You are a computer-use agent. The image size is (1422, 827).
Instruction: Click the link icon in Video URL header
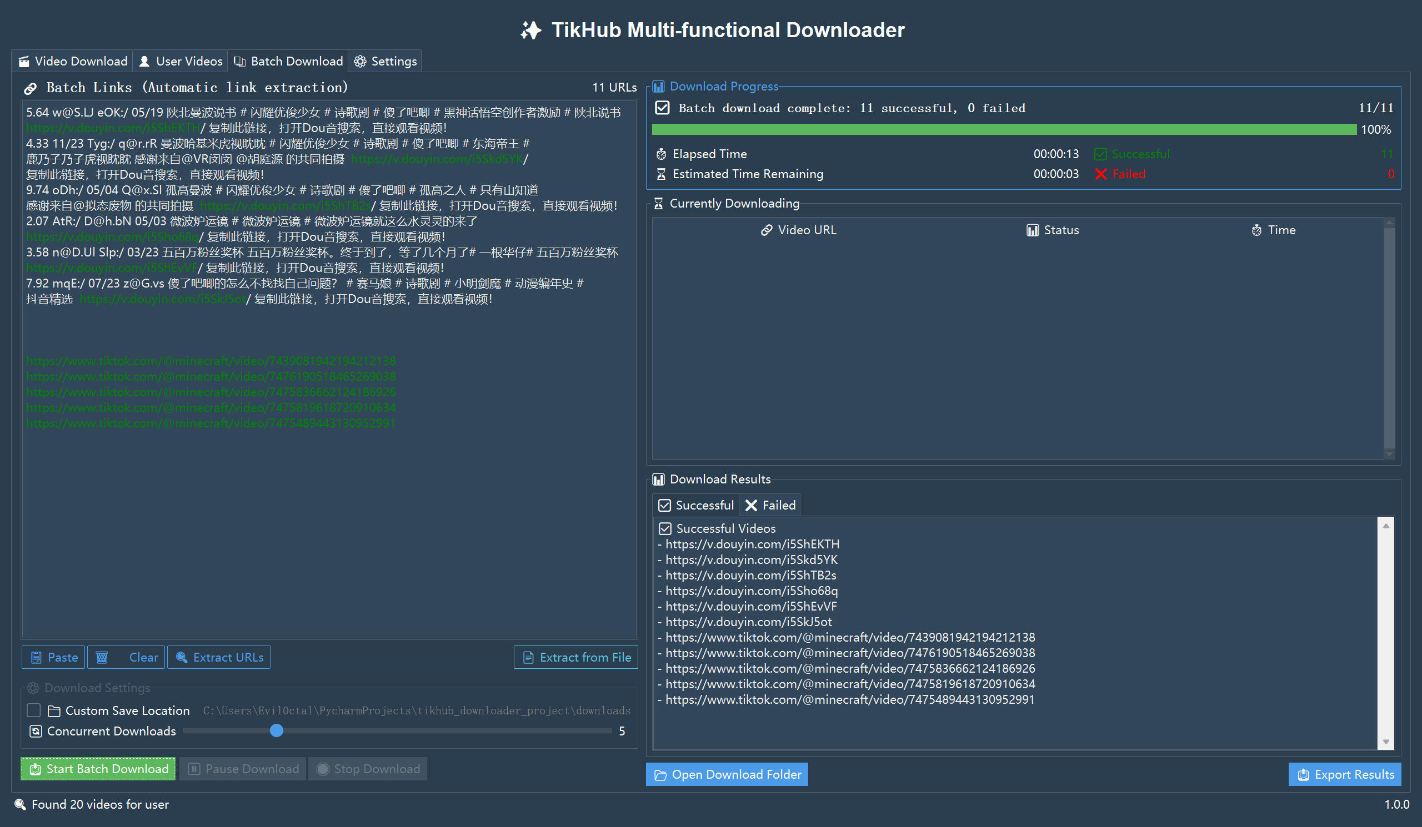(766, 230)
